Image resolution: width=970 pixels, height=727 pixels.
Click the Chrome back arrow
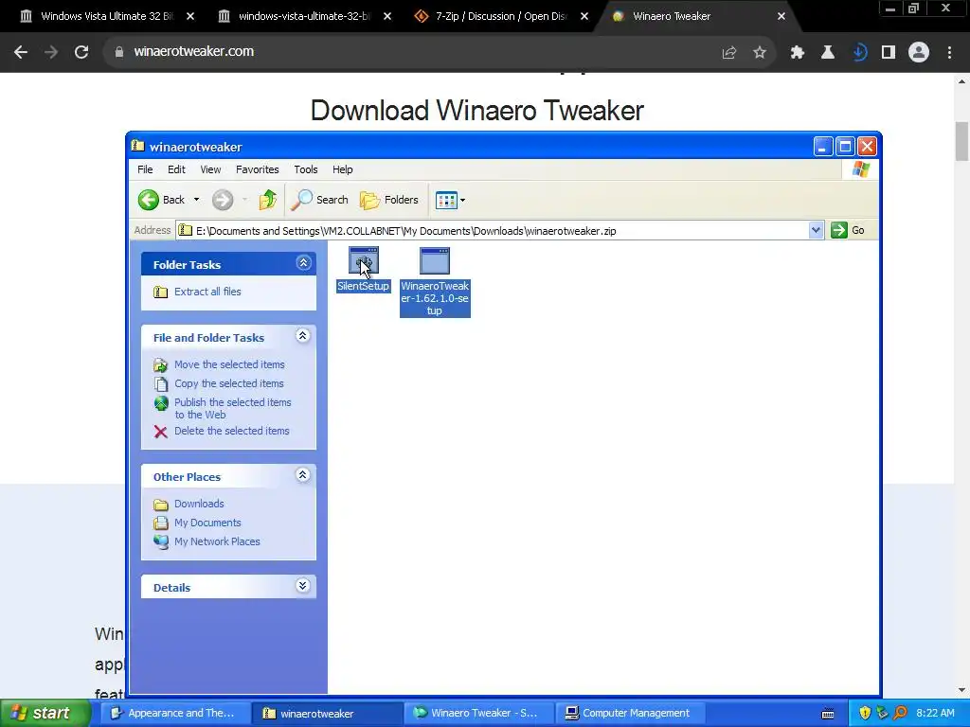click(x=21, y=52)
